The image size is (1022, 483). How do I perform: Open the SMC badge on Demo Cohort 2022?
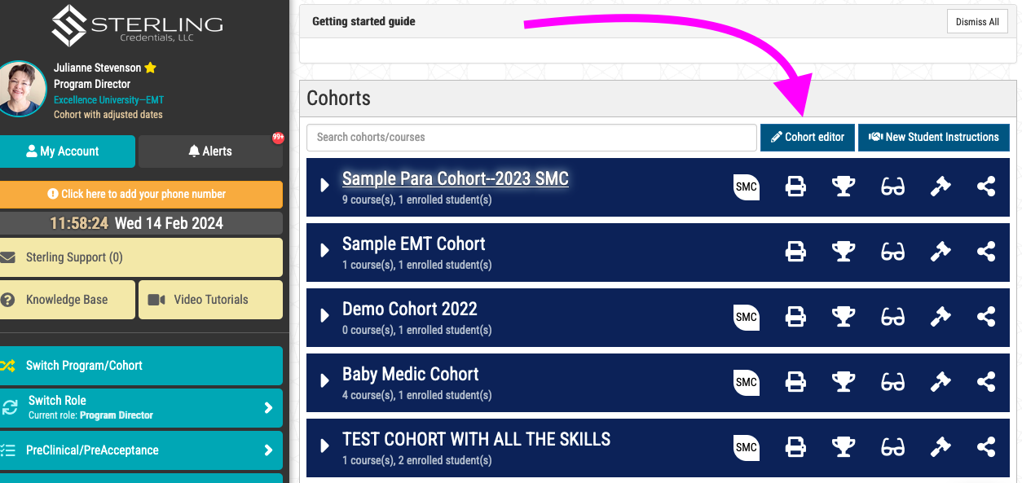click(x=746, y=318)
